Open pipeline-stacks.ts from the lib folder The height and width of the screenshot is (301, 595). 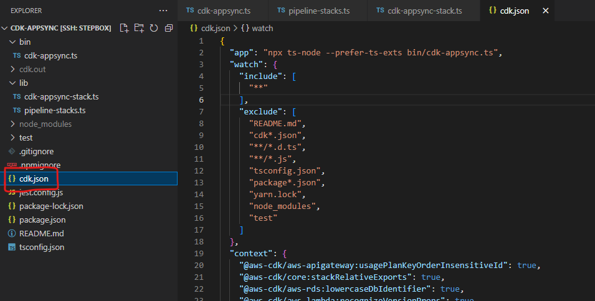click(x=55, y=110)
